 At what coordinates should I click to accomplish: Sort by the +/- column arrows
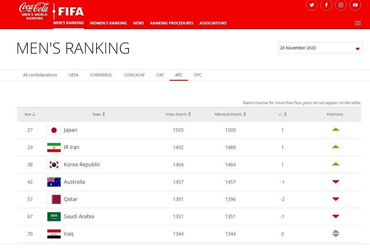point(285,115)
